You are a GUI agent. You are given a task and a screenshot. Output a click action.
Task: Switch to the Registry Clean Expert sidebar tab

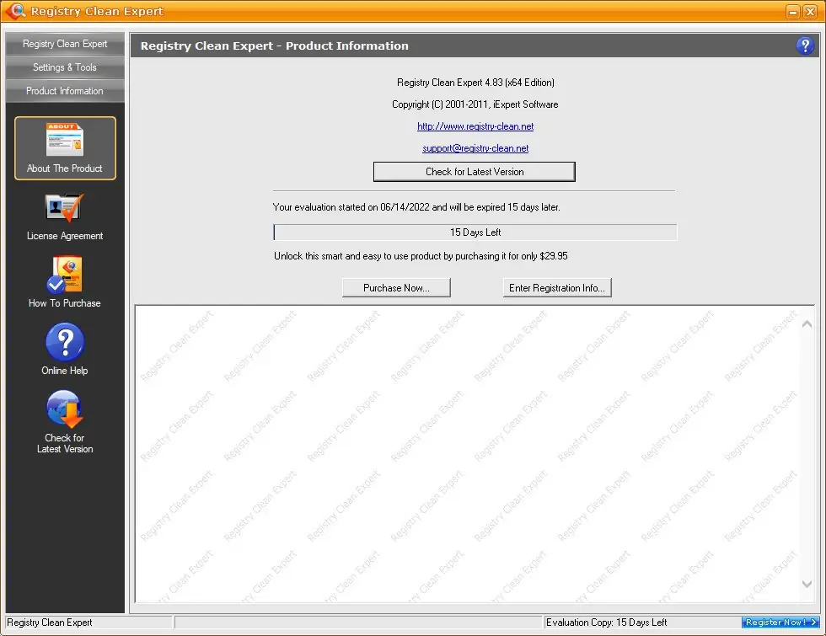click(x=65, y=44)
